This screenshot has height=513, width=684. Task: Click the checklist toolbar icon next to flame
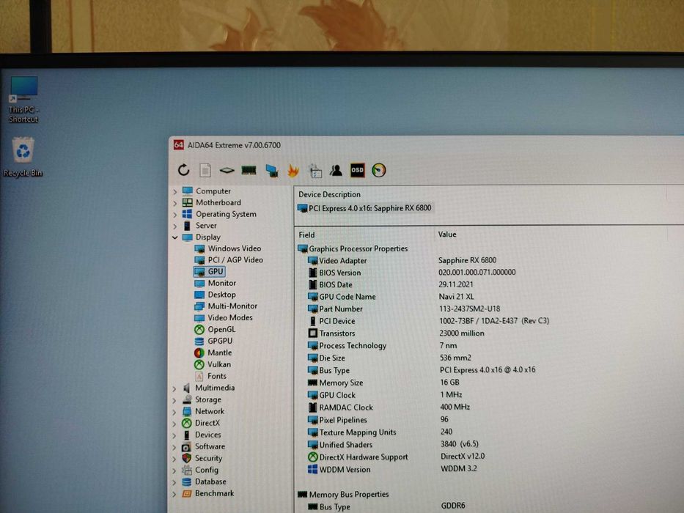tap(315, 171)
